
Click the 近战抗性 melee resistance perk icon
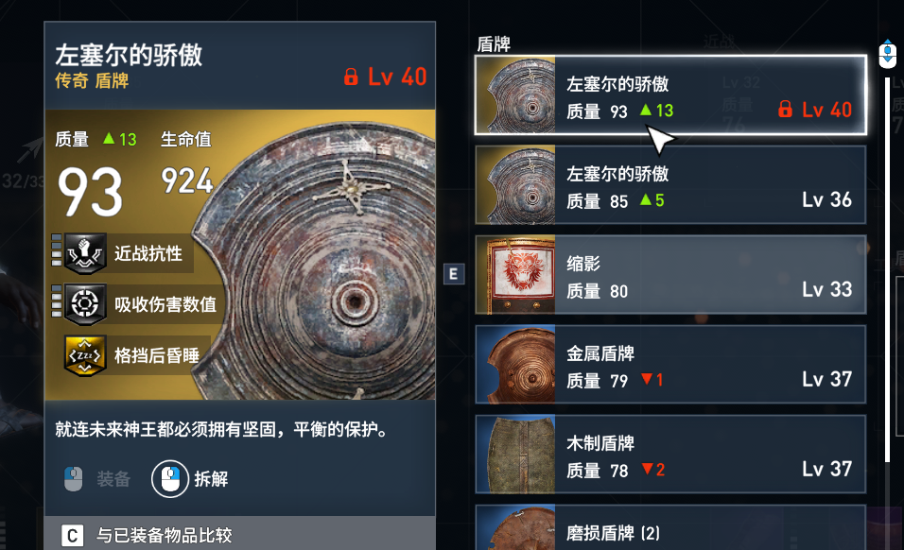(x=85, y=253)
